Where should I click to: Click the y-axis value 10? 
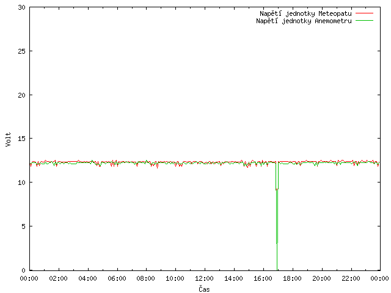[x=22, y=183]
